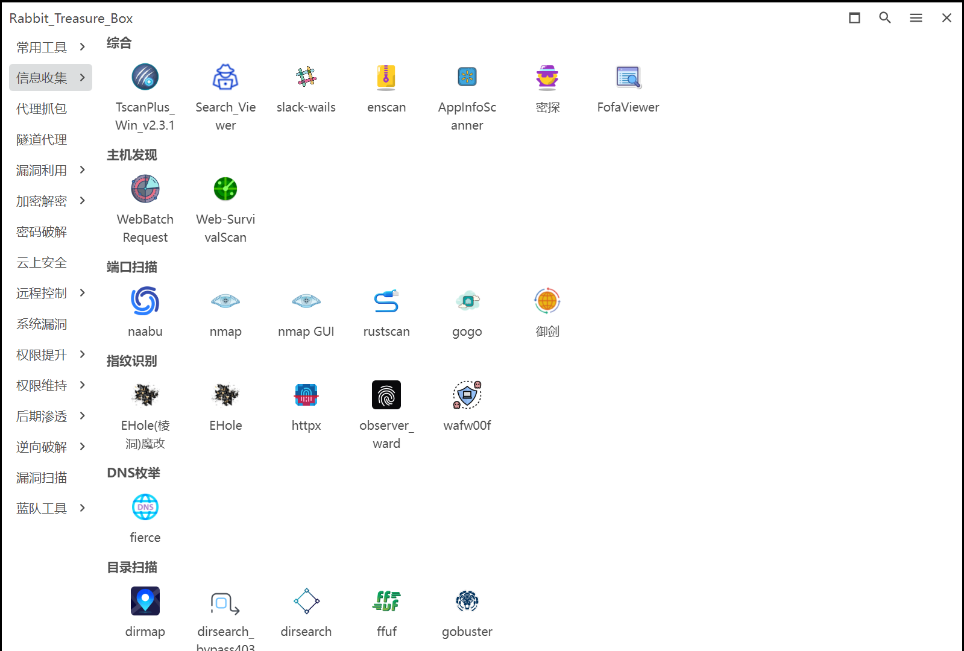
Task: Expand the 蓝队工具 category chevron
Action: click(x=83, y=508)
